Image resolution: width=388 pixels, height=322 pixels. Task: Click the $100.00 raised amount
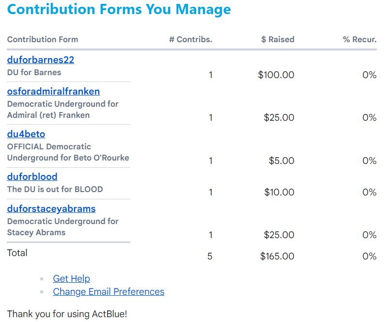pos(276,75)
